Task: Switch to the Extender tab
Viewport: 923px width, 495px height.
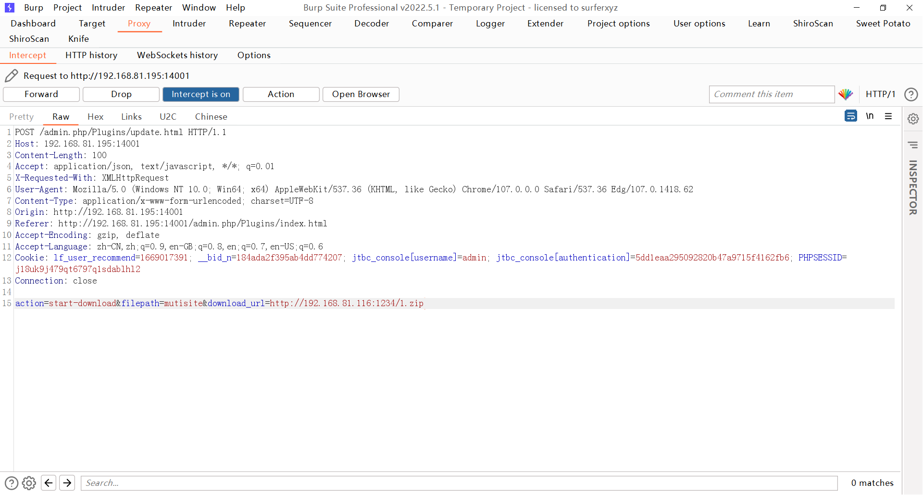Action: [x=545, y=24]
